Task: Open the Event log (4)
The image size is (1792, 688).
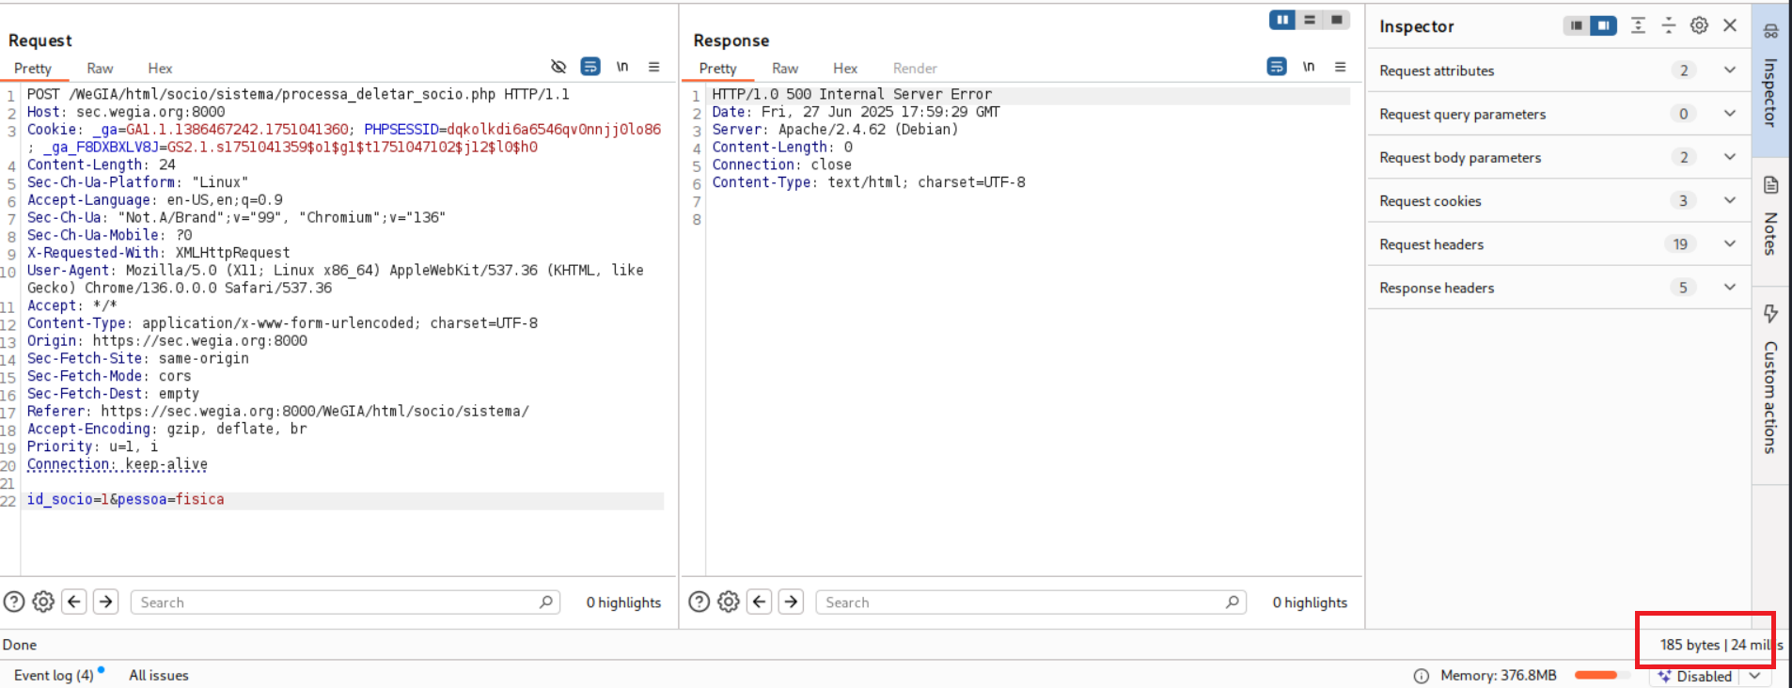Action: point(54,675)
